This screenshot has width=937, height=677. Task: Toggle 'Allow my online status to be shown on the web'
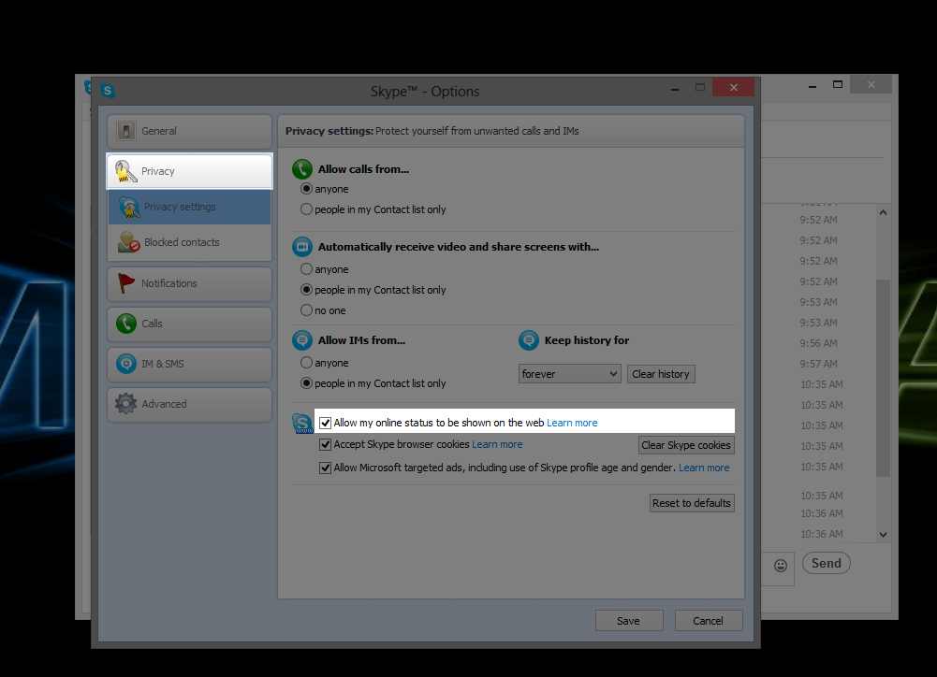(325, 424)
